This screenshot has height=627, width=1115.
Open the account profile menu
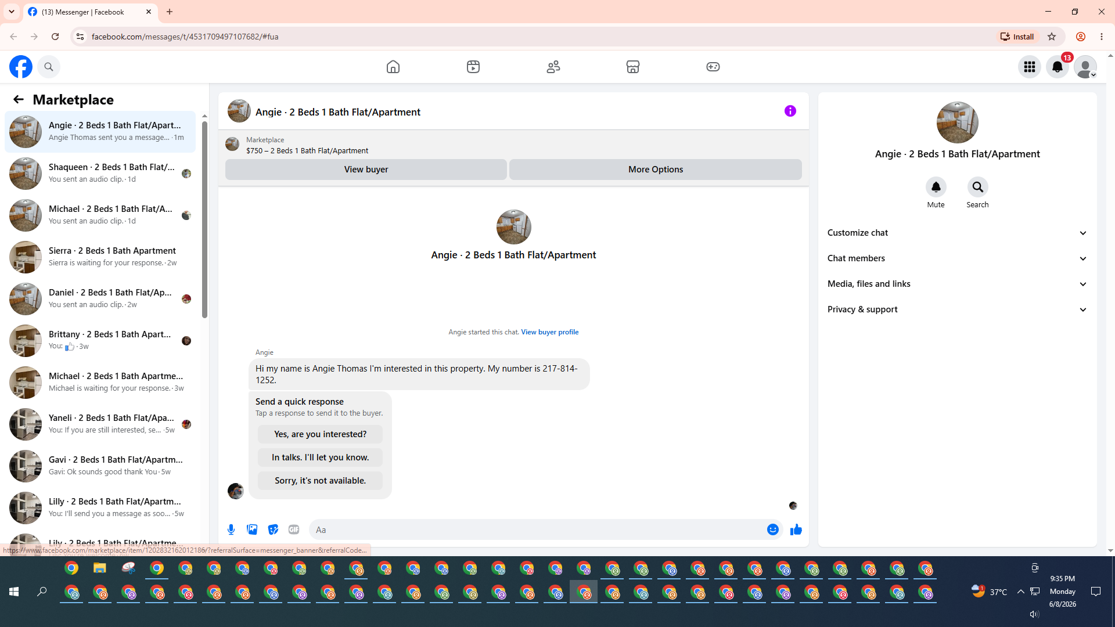1085,67
